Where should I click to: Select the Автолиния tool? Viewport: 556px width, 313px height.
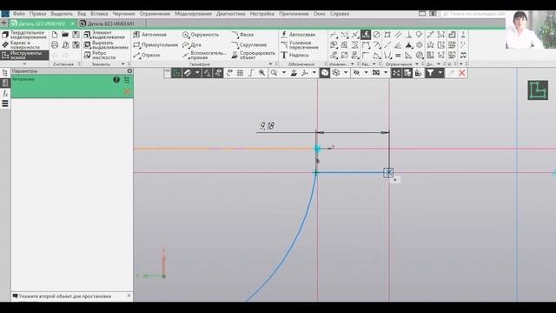[x=149, y=35]
